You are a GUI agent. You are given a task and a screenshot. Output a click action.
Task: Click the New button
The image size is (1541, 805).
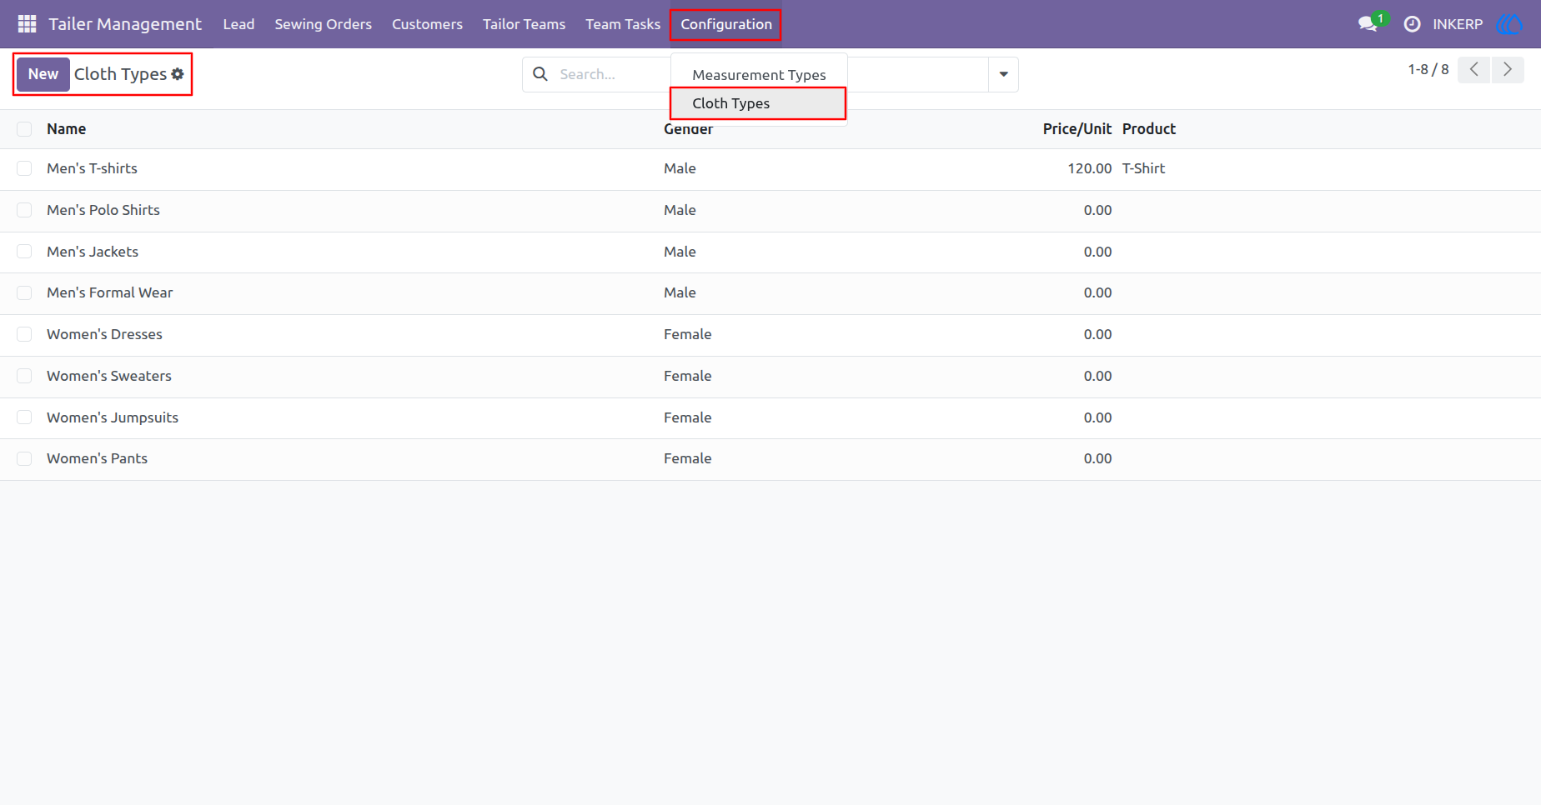[43, 74]
